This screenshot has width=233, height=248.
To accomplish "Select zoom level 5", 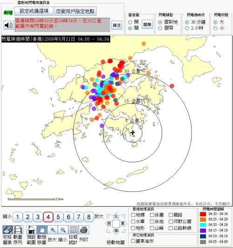I will [x=58, y=217].
